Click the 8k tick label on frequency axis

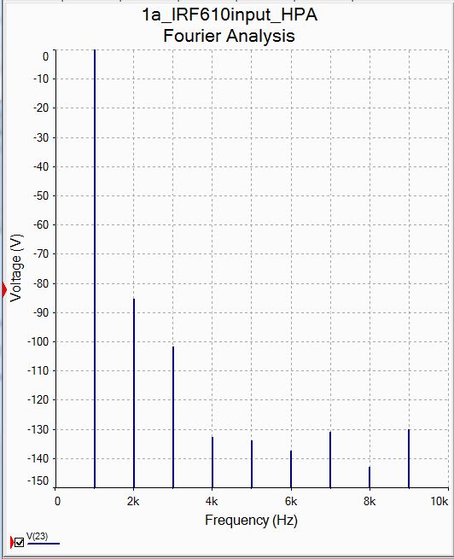click(x=370, y=501)
